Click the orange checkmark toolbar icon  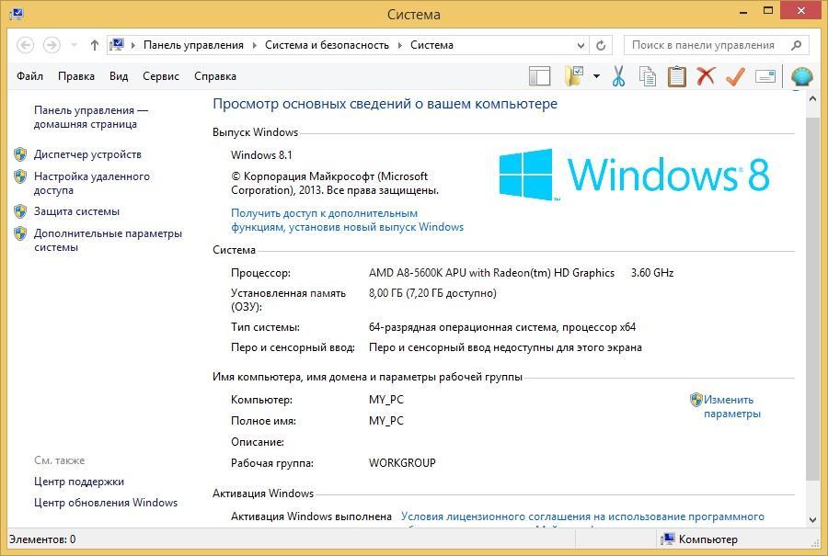click(735, 76)
